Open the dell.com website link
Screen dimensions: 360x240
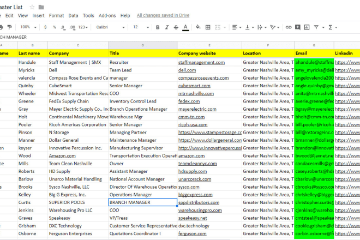tap(187, 70)
